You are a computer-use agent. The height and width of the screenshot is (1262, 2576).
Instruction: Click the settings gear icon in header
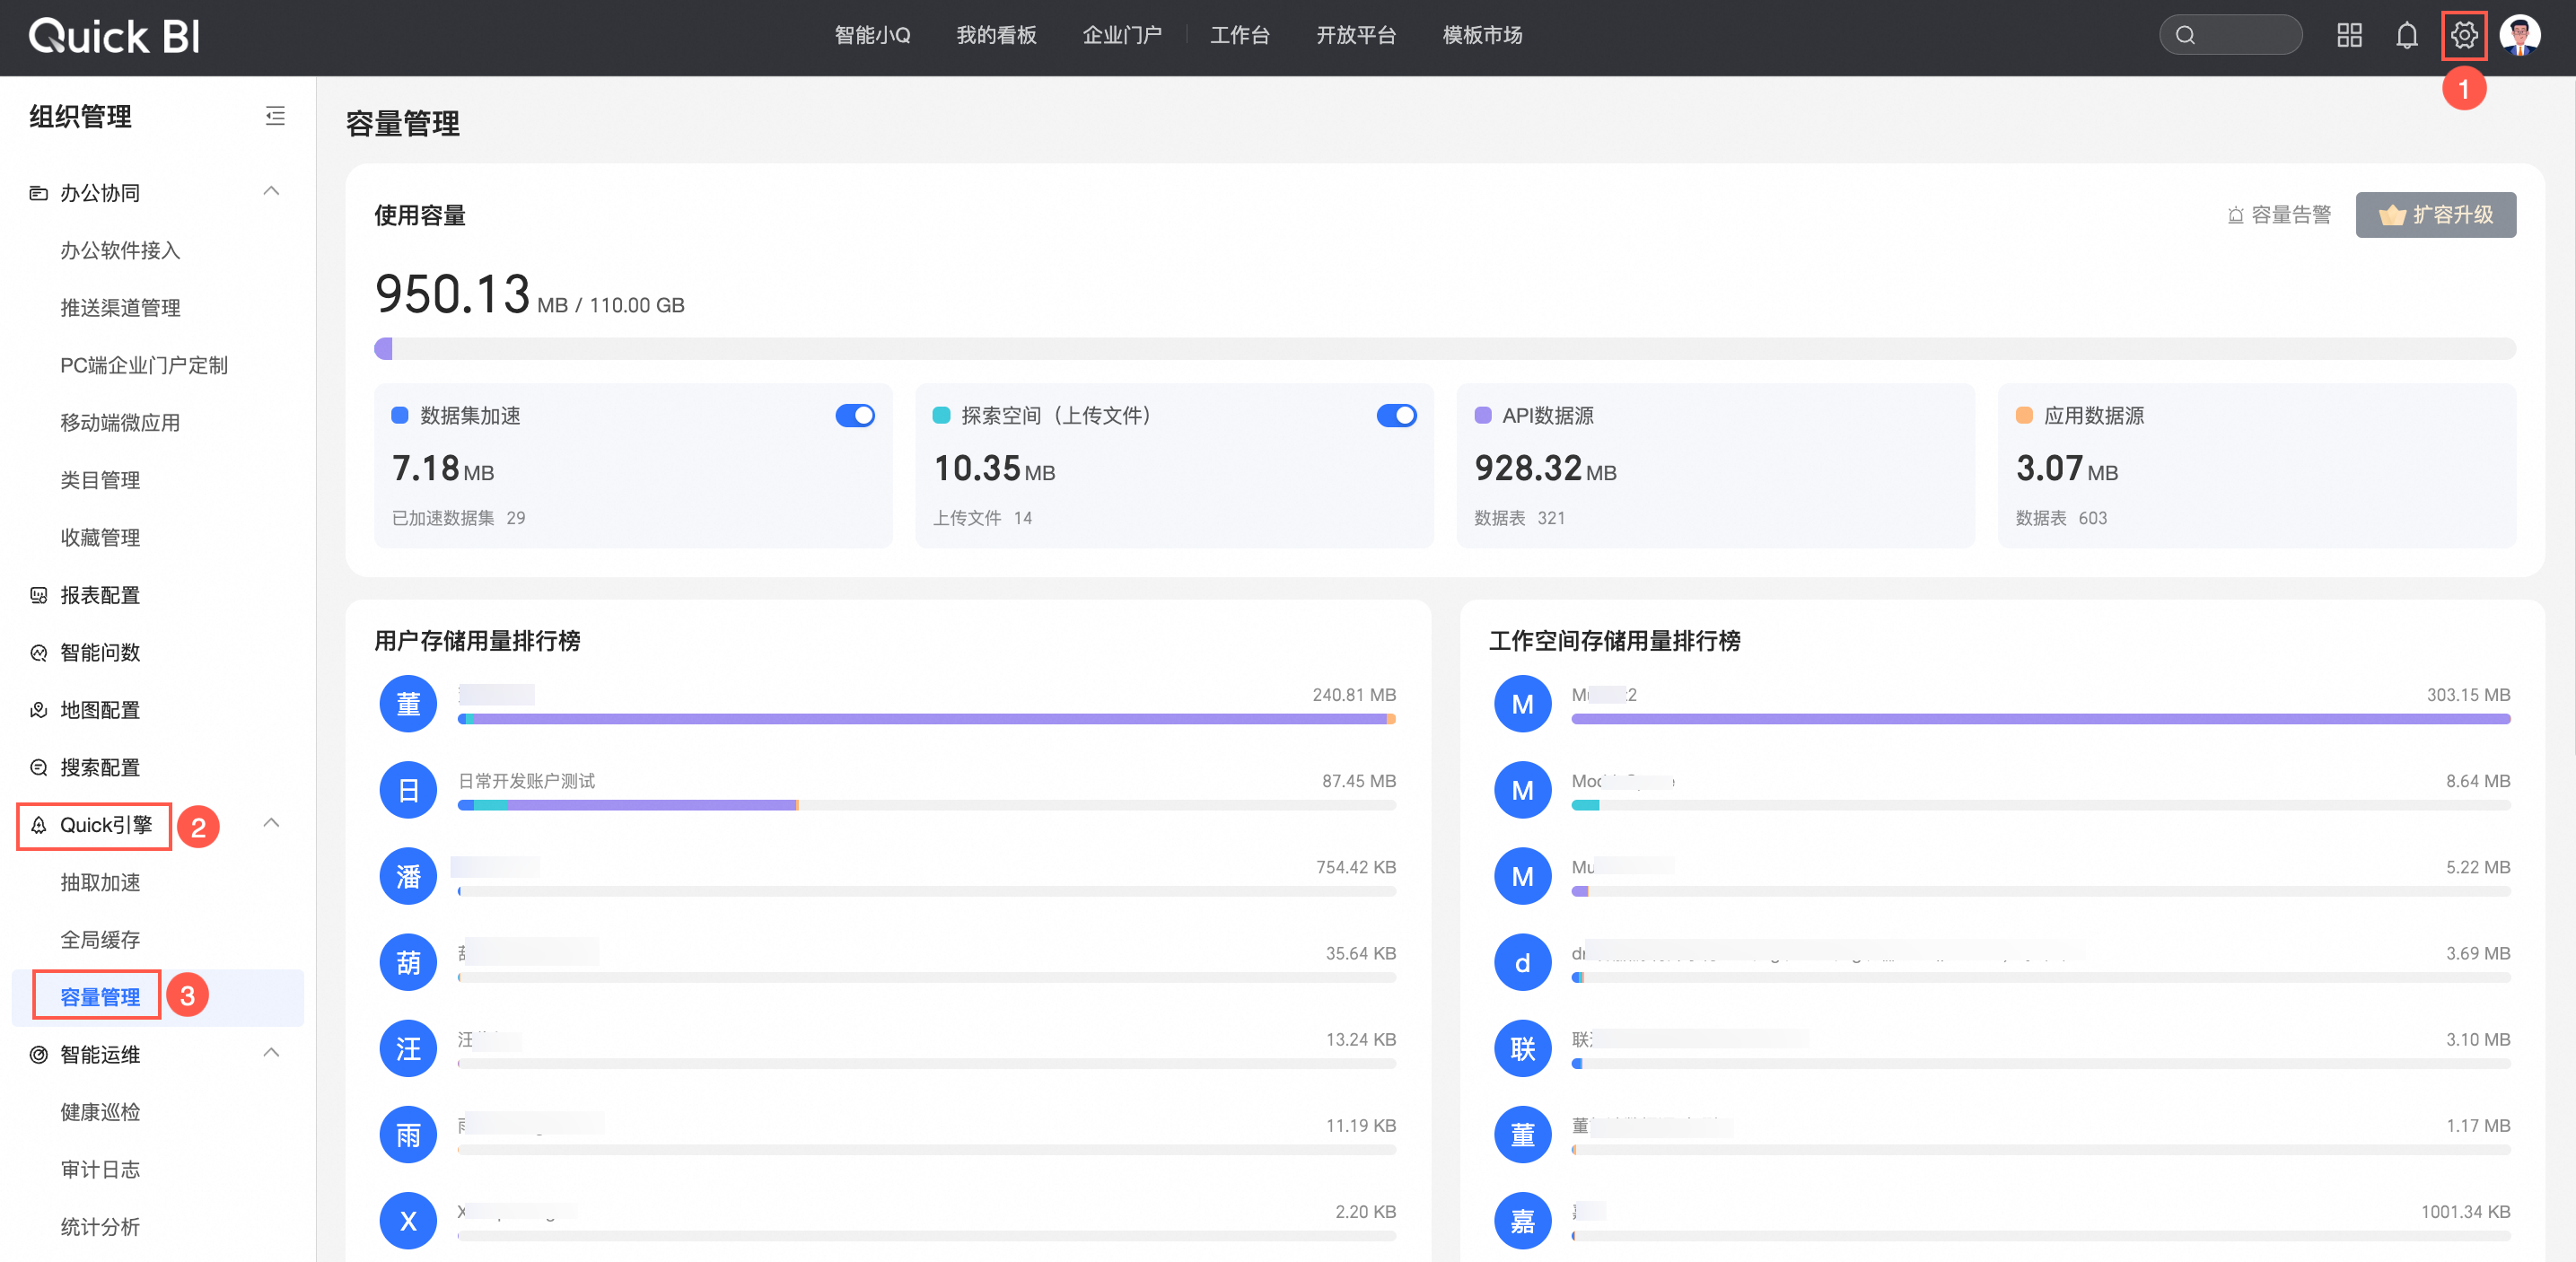click(x=2463, y=36)
